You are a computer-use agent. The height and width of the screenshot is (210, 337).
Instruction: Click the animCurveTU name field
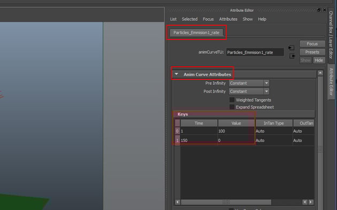[x=255, y=52]
